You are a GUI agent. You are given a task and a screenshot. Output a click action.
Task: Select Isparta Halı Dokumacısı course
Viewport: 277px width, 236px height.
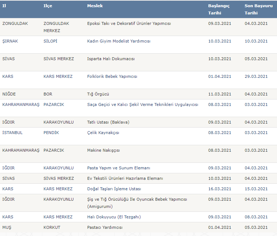[x=111, y=59]
